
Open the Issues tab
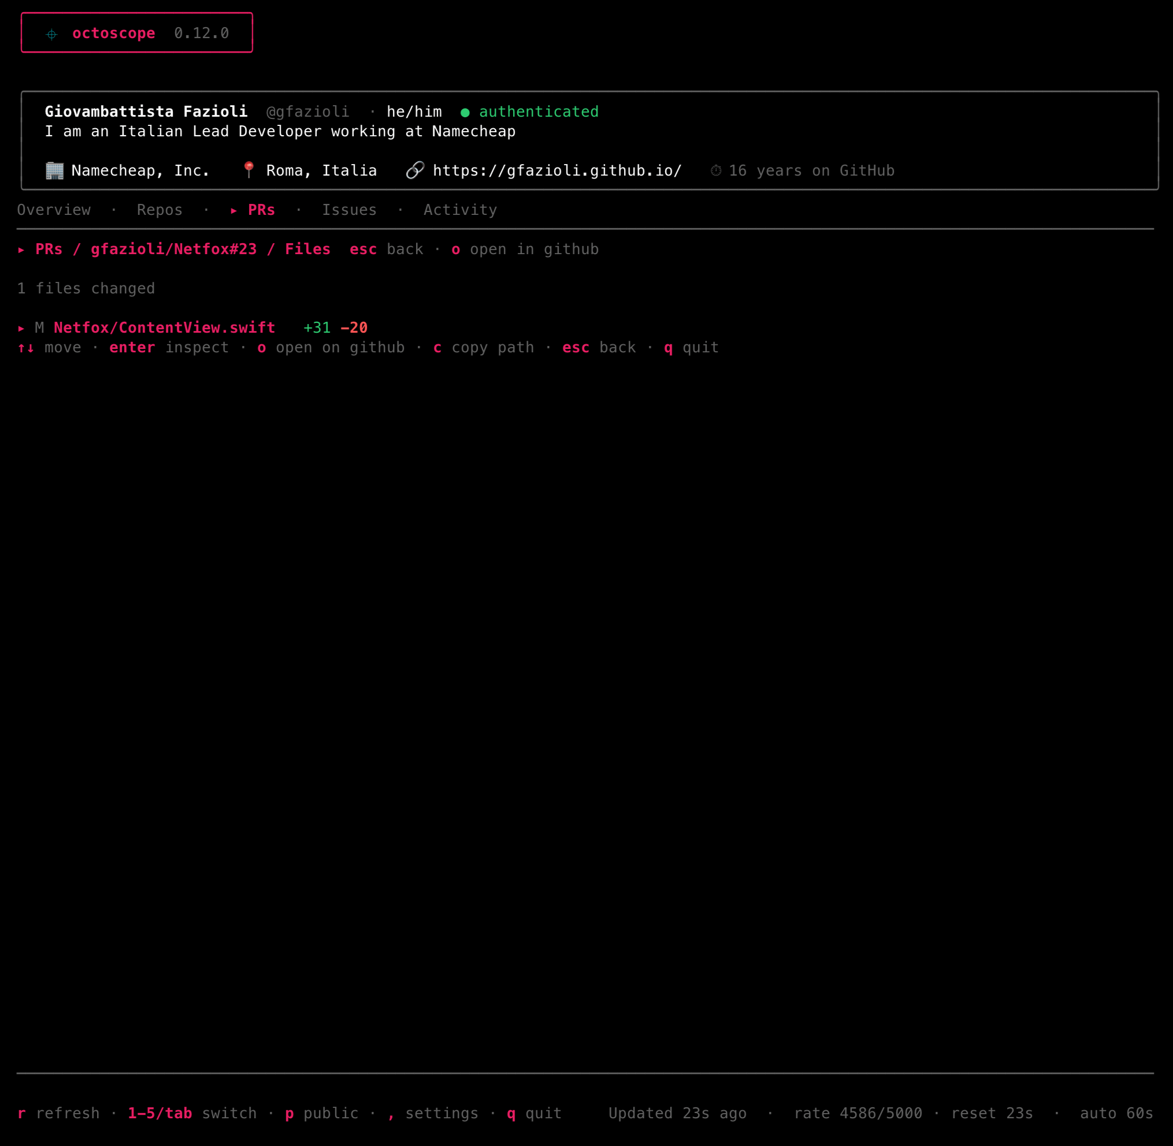[349, 210]
